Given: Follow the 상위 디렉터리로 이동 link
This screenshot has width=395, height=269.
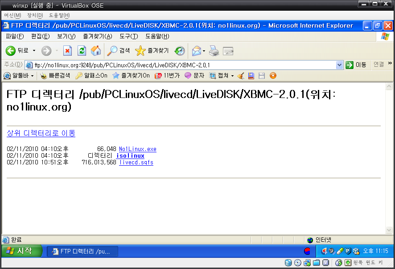Looking at the screenshot, I should [x=41, y=133].
